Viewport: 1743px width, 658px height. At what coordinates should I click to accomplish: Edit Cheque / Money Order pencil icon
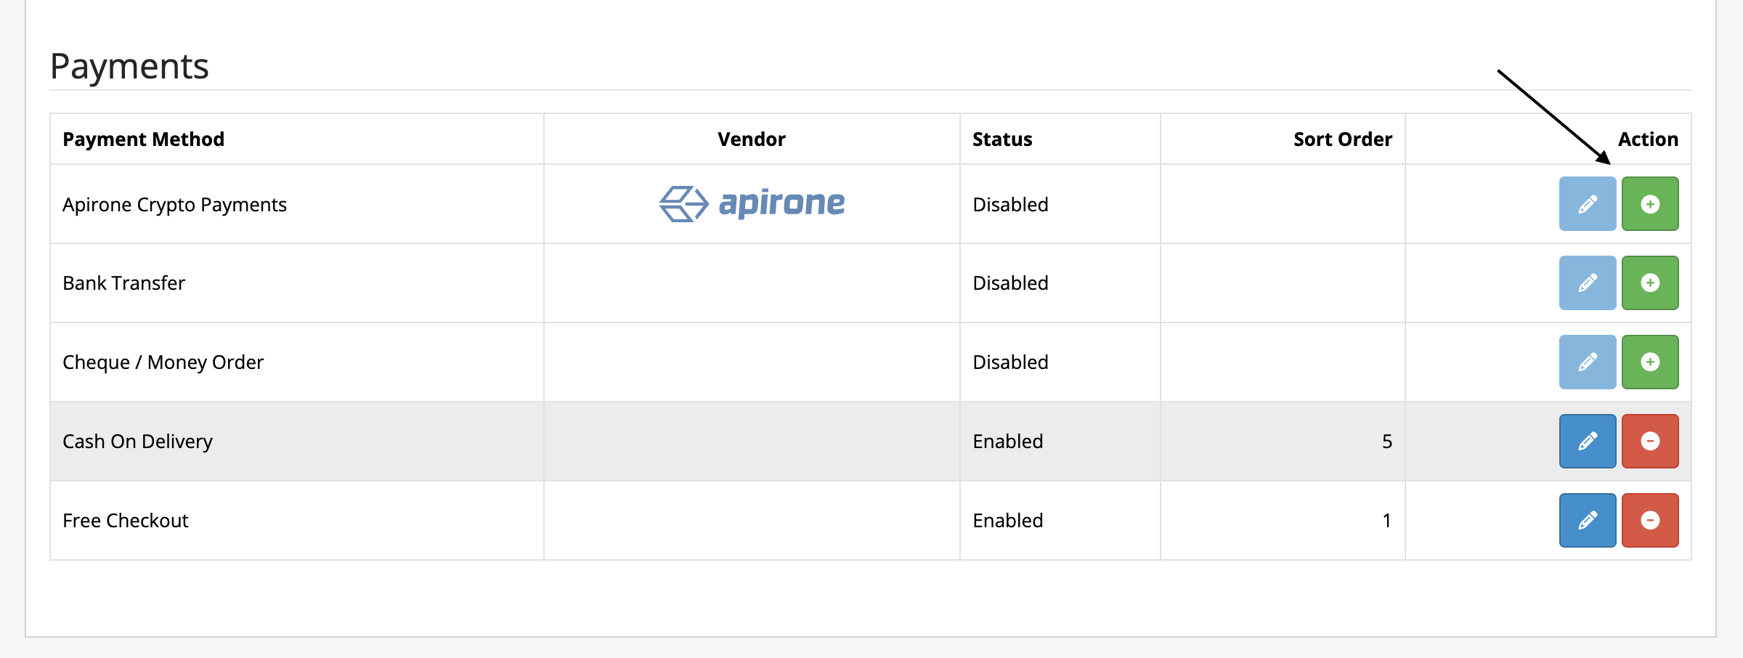1588,362
